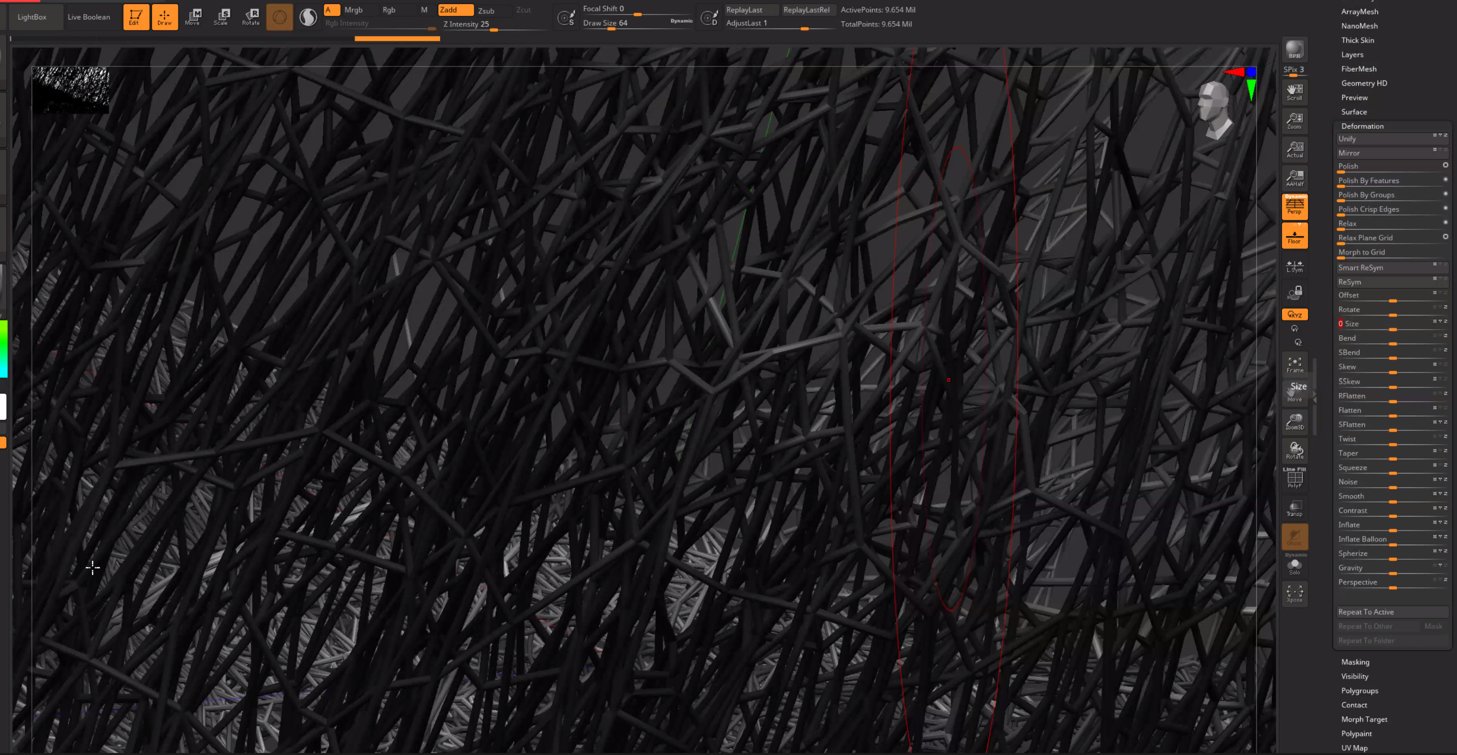
Task: Click the lock camera icon
Action: pos(1294,293)
